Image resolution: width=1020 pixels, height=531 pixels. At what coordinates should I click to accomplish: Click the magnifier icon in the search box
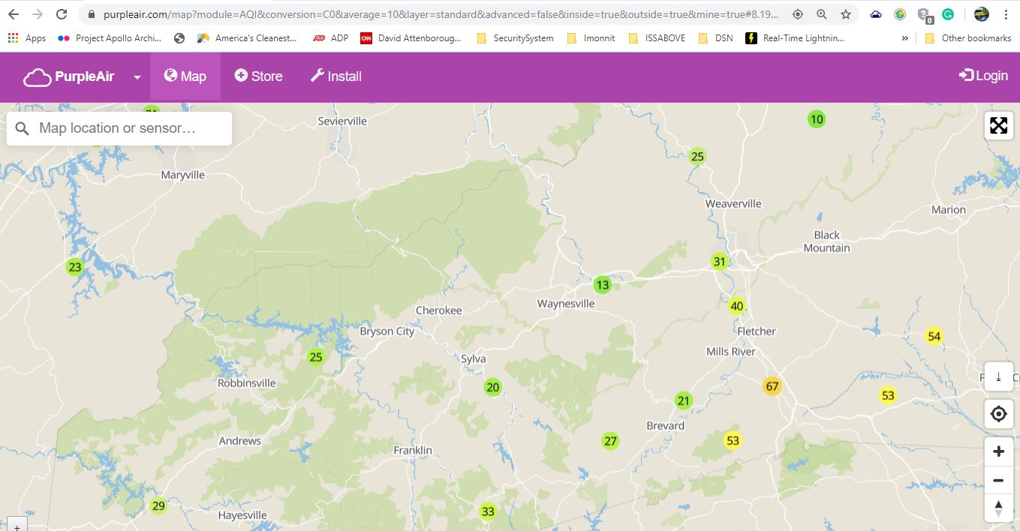22,127
